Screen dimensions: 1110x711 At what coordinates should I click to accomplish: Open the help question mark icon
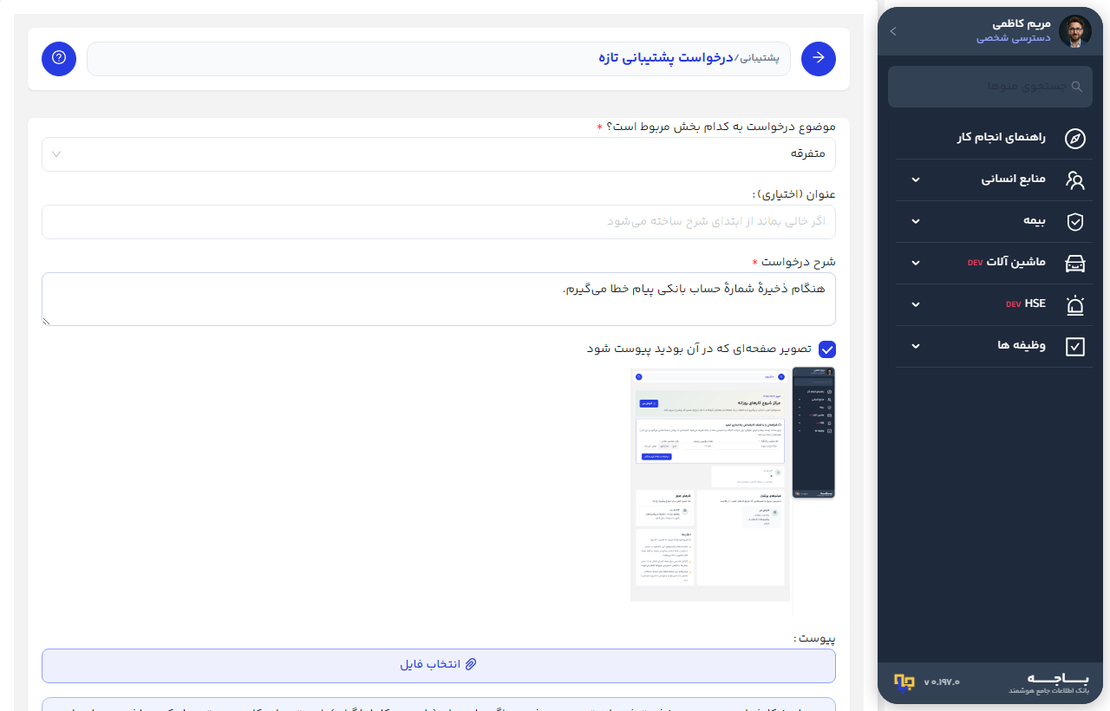[x=59, y=58]
